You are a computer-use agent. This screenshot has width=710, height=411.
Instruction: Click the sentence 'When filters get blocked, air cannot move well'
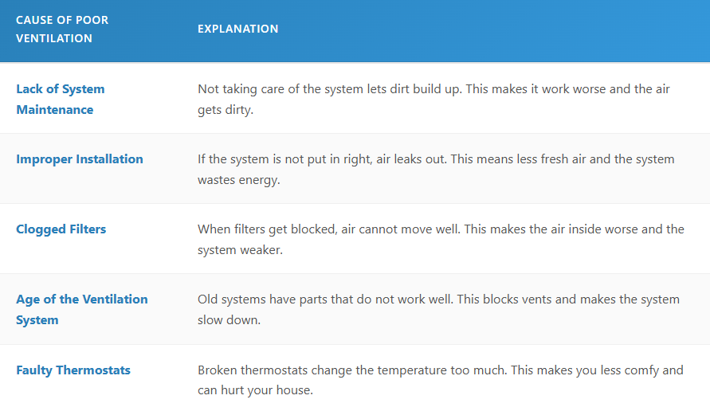point(328,229)
